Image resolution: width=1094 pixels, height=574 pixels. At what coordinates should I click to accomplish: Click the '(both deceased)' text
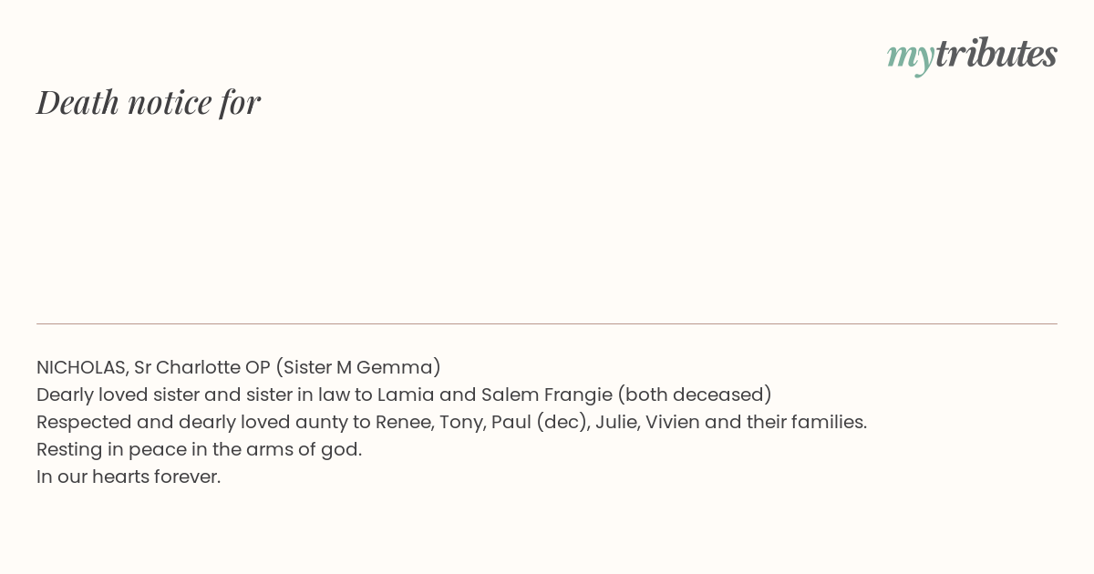click(695, 395)
